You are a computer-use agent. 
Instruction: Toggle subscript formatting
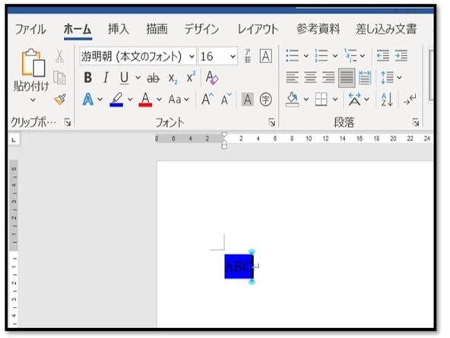coord(173,78)
